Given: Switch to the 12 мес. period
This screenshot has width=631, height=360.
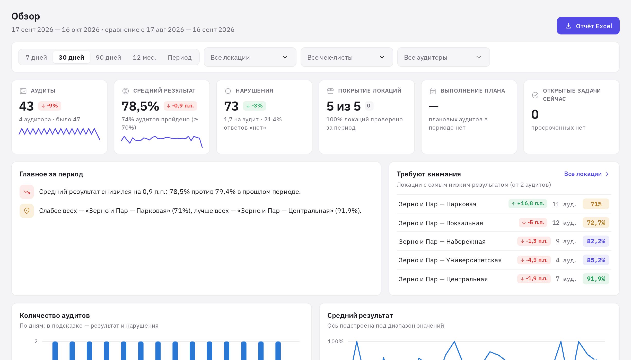Looking at the screenshot, I should pyautogui.click(x=144, y=57).
